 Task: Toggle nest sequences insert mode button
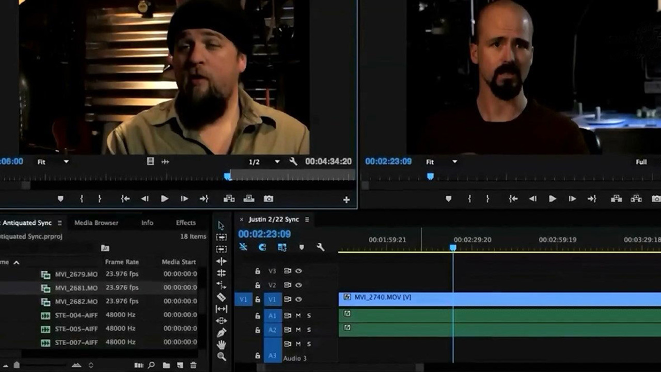pyautogui.click(x=243, y=247)
